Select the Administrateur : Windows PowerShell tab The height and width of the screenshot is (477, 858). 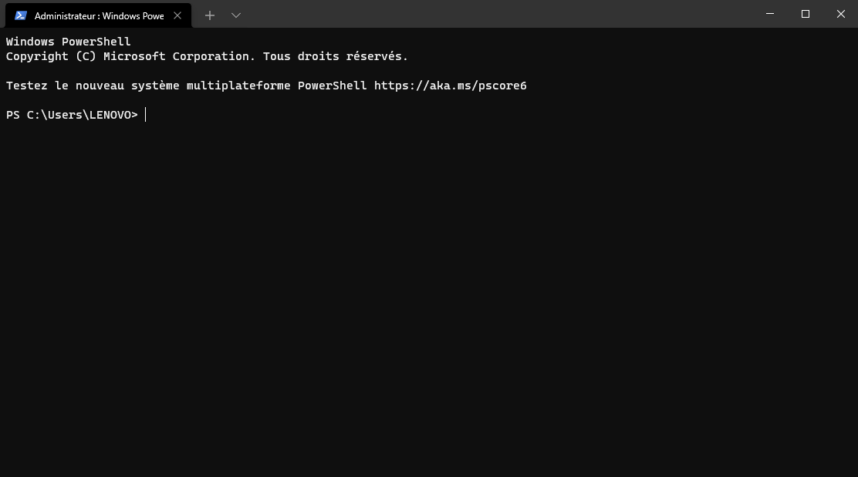99,15
